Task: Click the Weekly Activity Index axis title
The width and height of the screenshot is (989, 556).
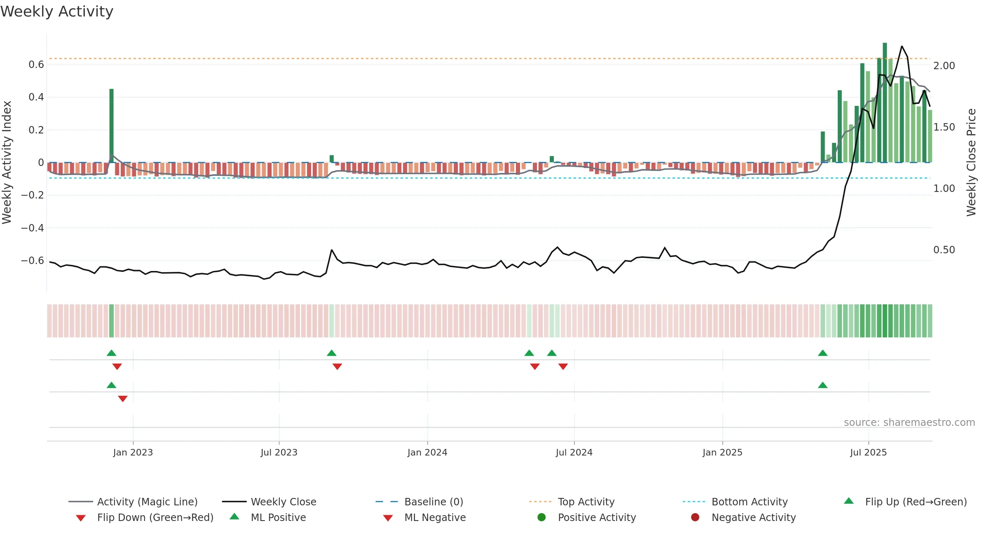Action: [x=7, y=162]
